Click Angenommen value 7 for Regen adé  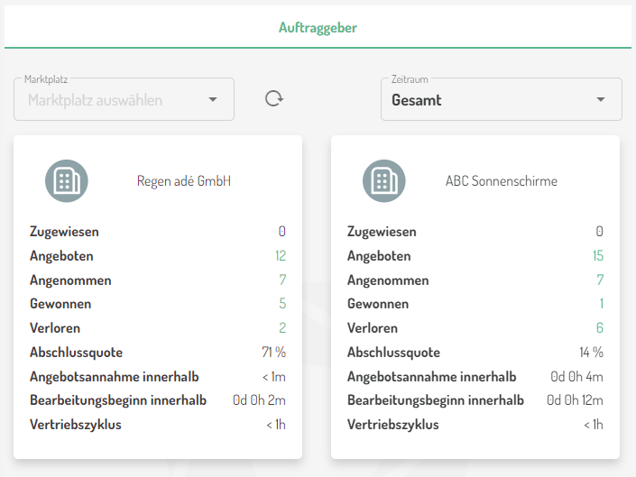pyautogui.click(x=282, y=280)
